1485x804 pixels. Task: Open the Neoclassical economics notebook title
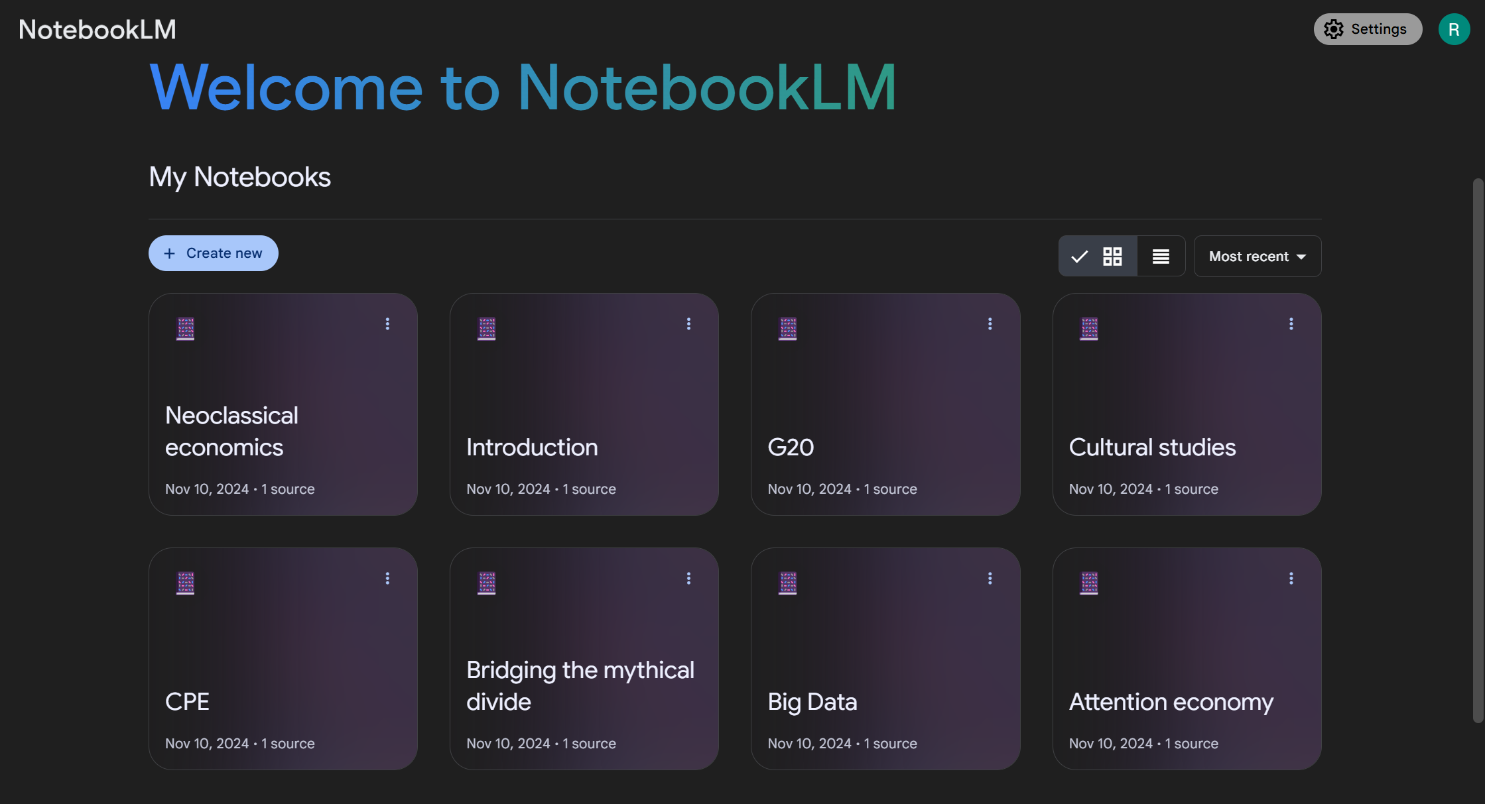point(231,431)
